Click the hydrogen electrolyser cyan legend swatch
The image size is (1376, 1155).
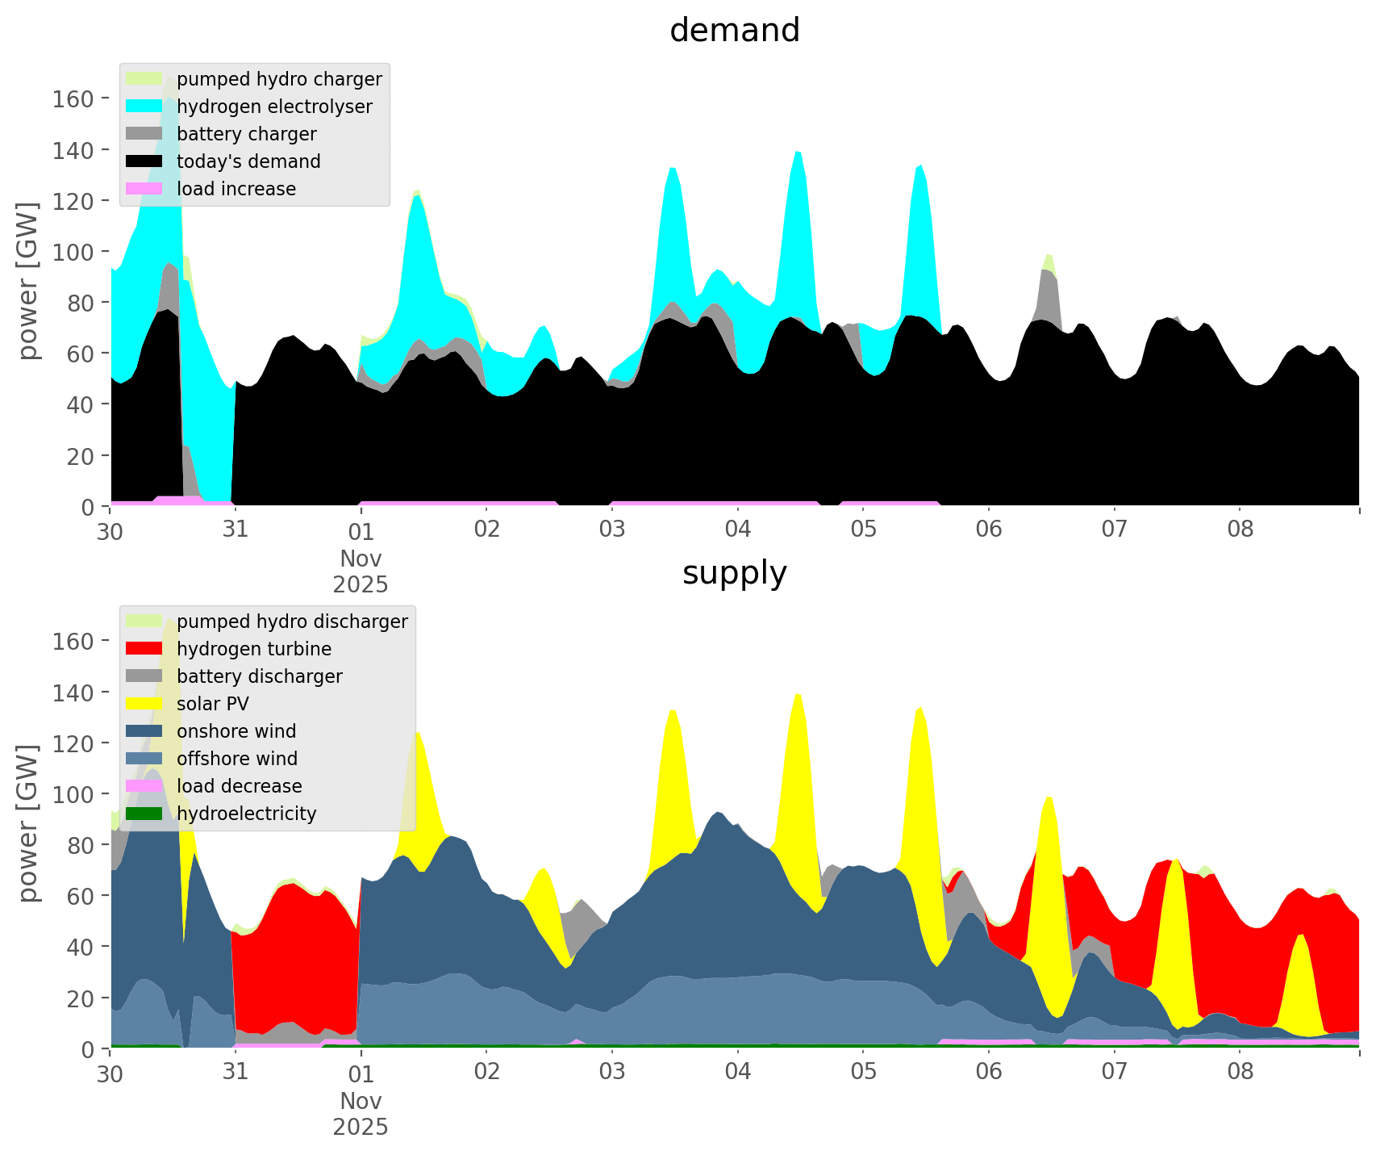[144, 107]
